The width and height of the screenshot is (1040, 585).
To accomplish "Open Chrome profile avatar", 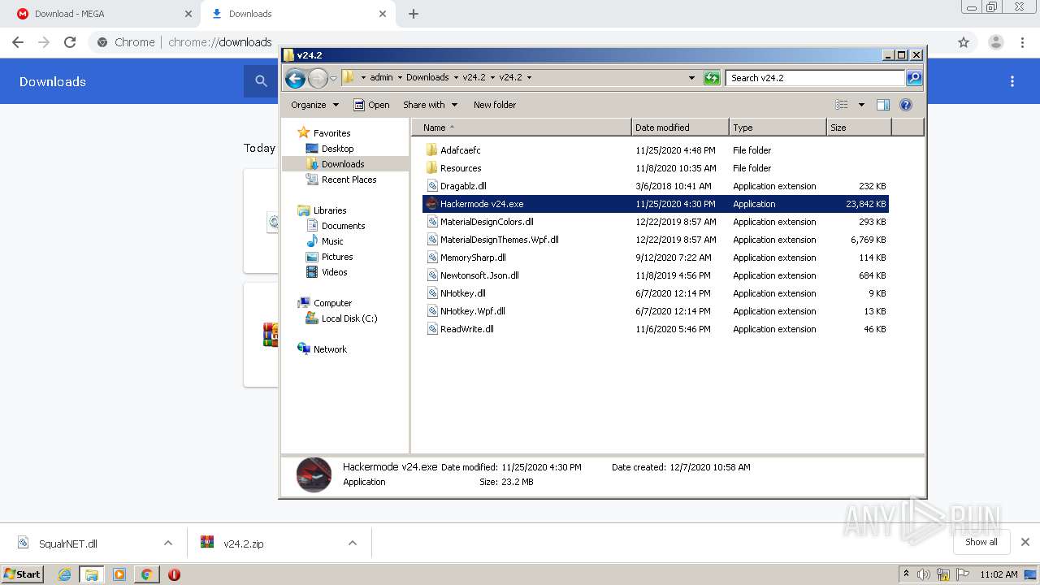I will pyautogui.click(x=996, y=42).
